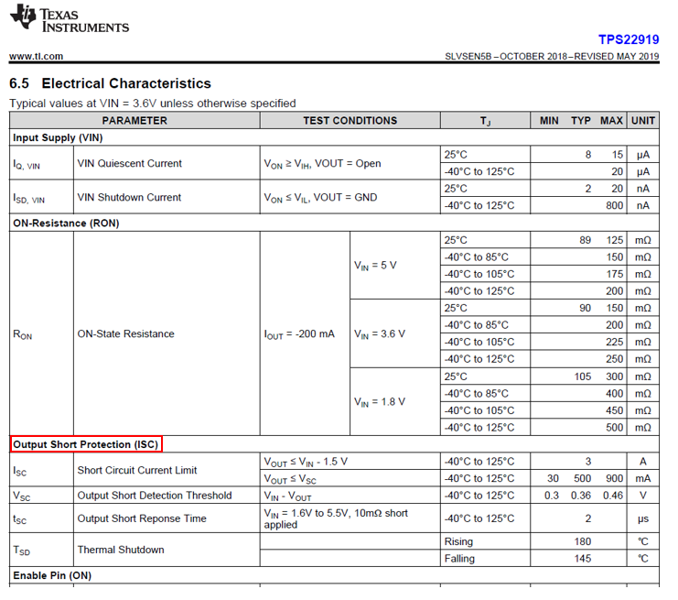The width and height of the screenshot is (678, 600).
Task: Click the TPS22919 part number link
Action: coord(629,39)
